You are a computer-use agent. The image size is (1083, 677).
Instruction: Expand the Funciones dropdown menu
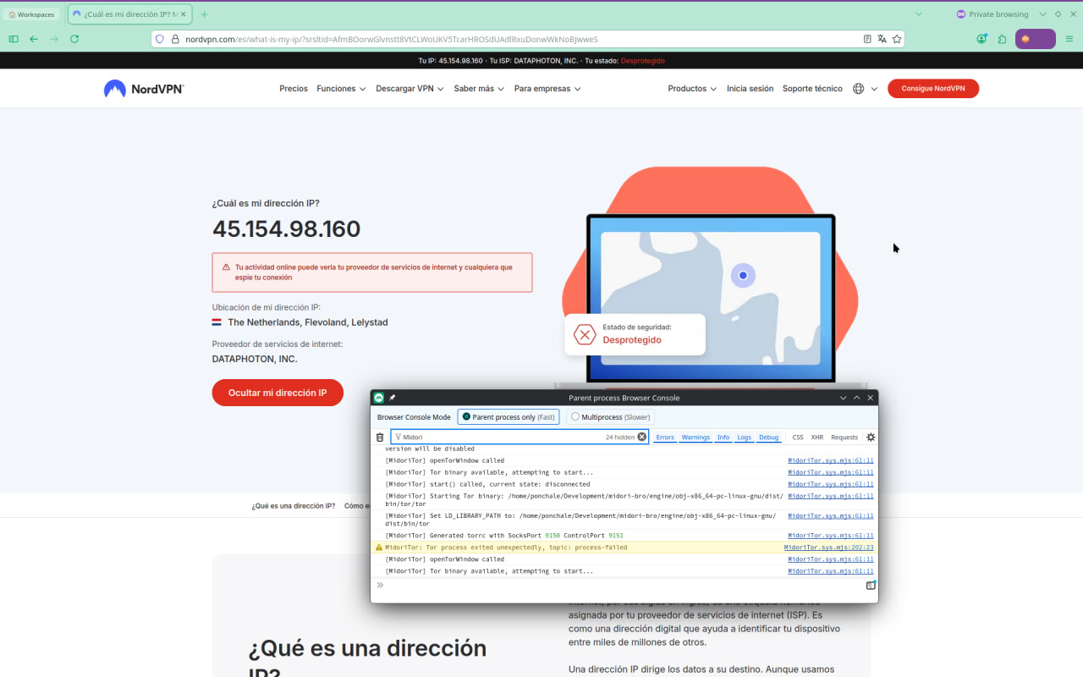341,89
